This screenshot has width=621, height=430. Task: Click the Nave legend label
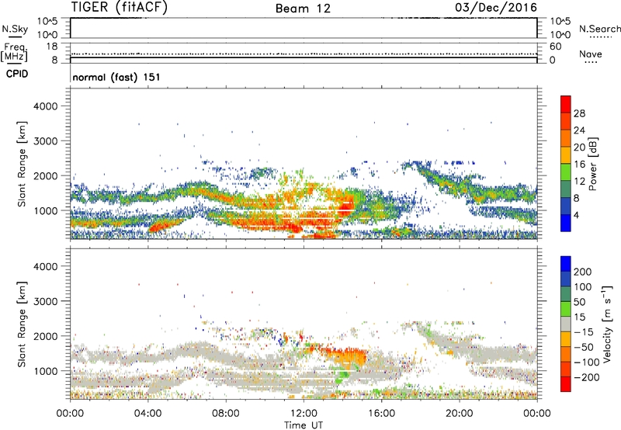[591, 54]
